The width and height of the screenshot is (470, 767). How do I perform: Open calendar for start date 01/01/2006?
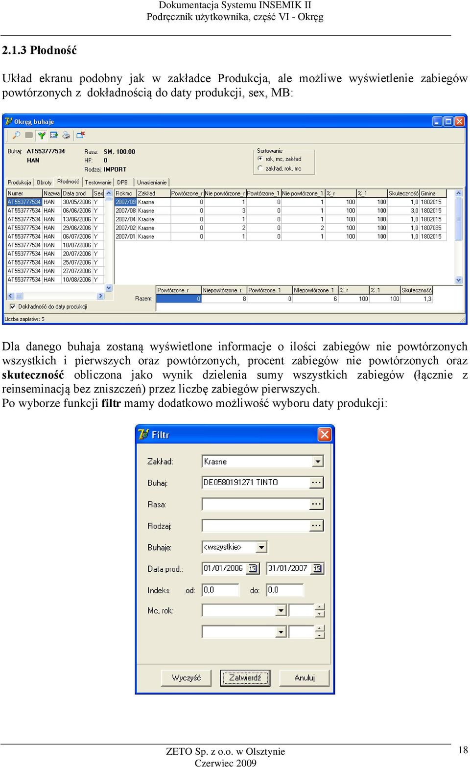click(253, 568)
